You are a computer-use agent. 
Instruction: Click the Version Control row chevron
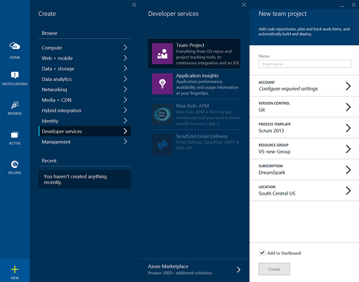click(348, 107)
